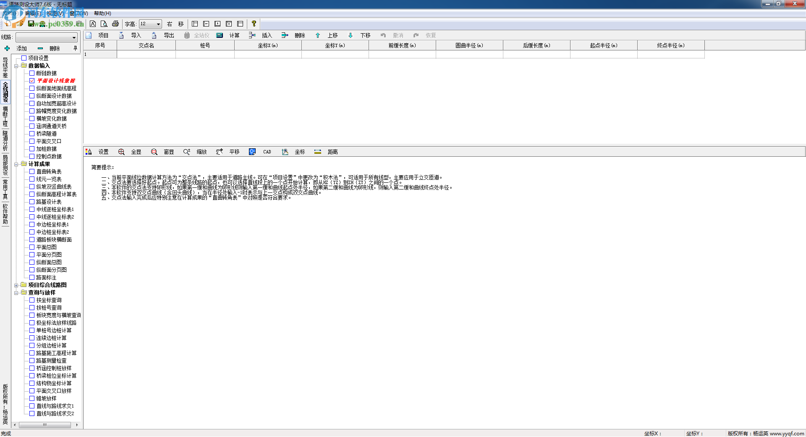Screen dimensions: 806x437
Task: Click the 移 button in the top toolbar
Action: pyautogui.click(x=181, y=24)
